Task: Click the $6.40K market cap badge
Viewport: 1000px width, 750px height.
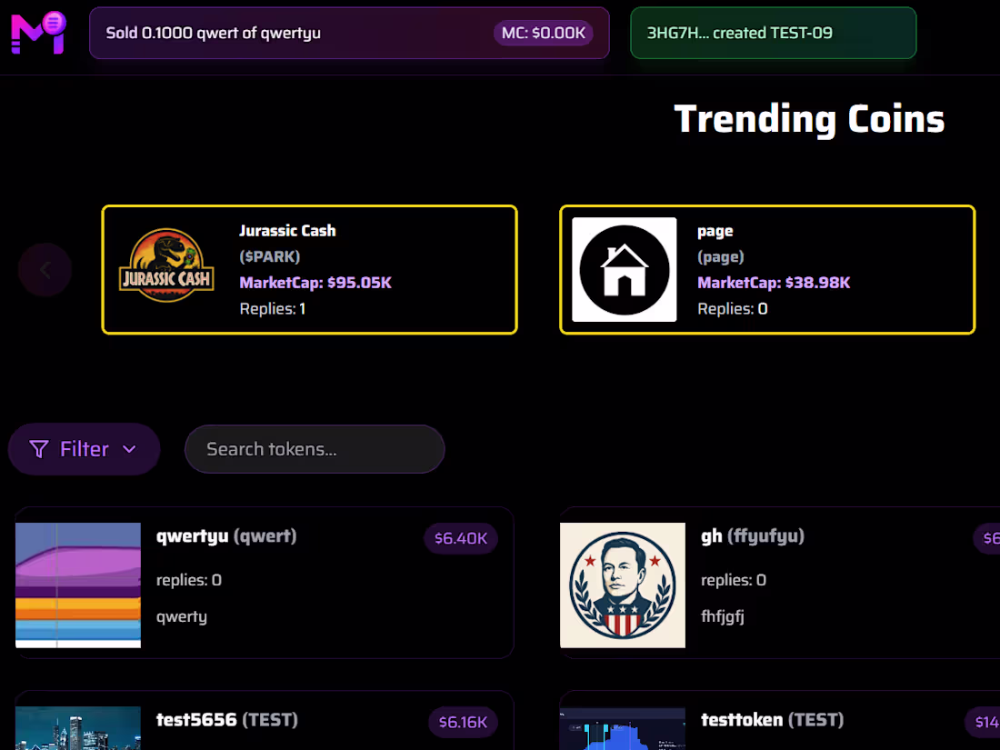Action: tap(461, 538)
